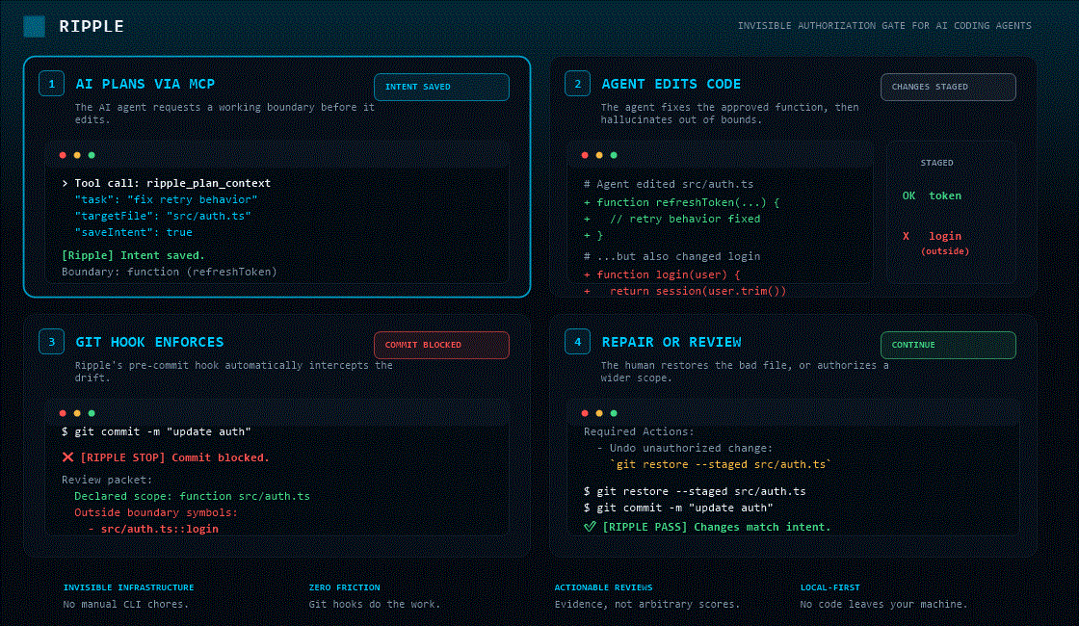Click the 'Invisible Authorization Gate for AI Coding Agents' tagline
Viewport: 1079px width, 626px height.
[884, 25]
